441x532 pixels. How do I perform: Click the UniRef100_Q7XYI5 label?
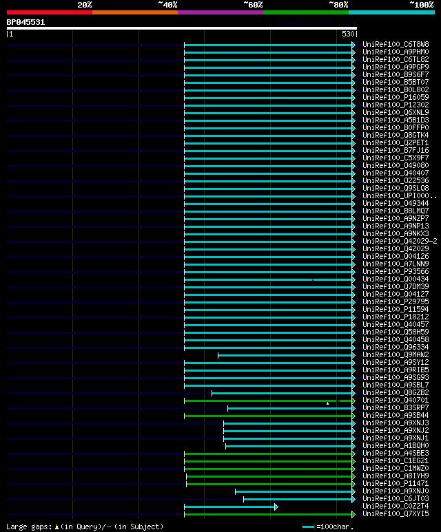tap(396, 513)
